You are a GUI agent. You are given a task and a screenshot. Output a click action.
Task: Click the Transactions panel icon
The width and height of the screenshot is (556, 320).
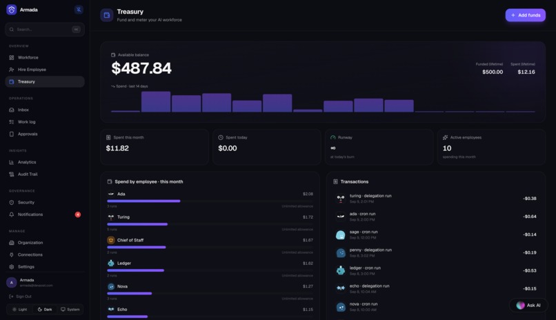click(335, 181)
